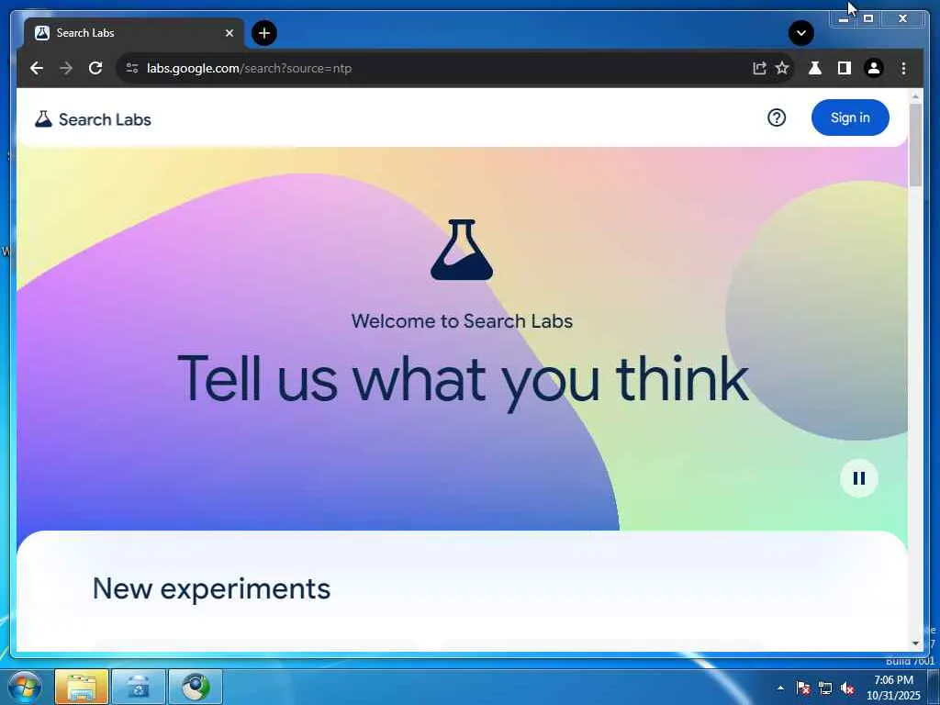Image resolution: width=940 pixels, height=705 pixels.
Task: View site information icon in address bar
Action: click(132, 68)
